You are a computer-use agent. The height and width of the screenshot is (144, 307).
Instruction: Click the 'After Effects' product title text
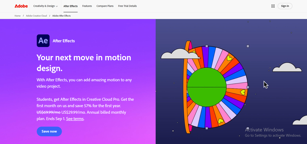64,41
